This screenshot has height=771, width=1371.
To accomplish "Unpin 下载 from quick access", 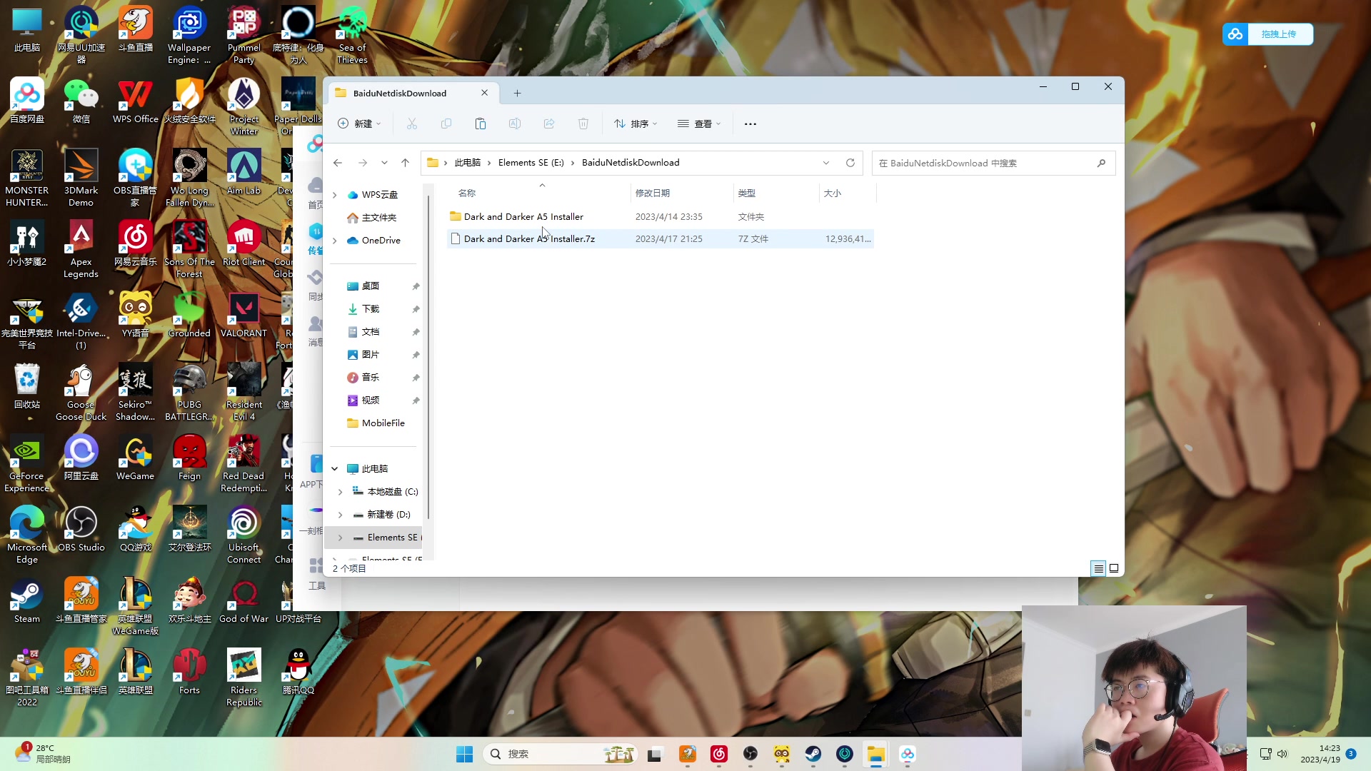I will click(x=416, y=309).
